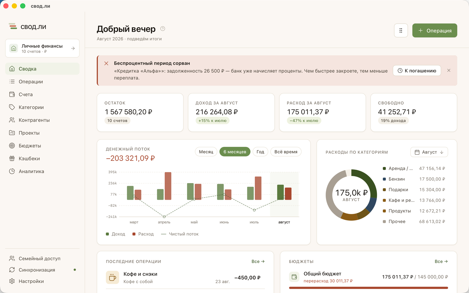This screenshot has height=293, width=469.
Task: Open all recent operations via Все link
Action: [x=258, y=261]
